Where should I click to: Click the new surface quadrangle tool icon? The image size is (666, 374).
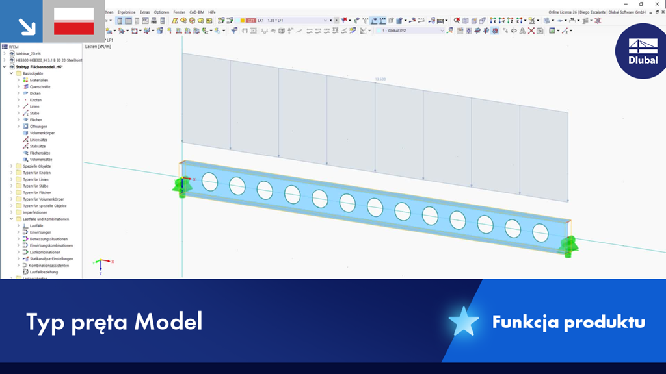point(174,20)
